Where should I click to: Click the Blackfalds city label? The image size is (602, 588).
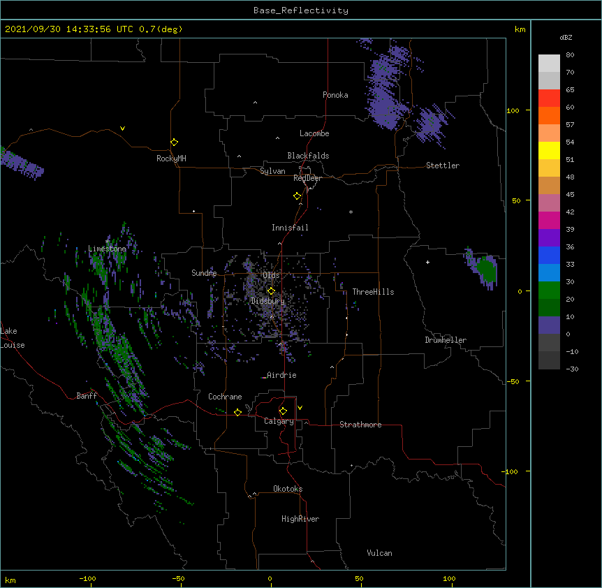pyautogui.click(x=308, y=156)
